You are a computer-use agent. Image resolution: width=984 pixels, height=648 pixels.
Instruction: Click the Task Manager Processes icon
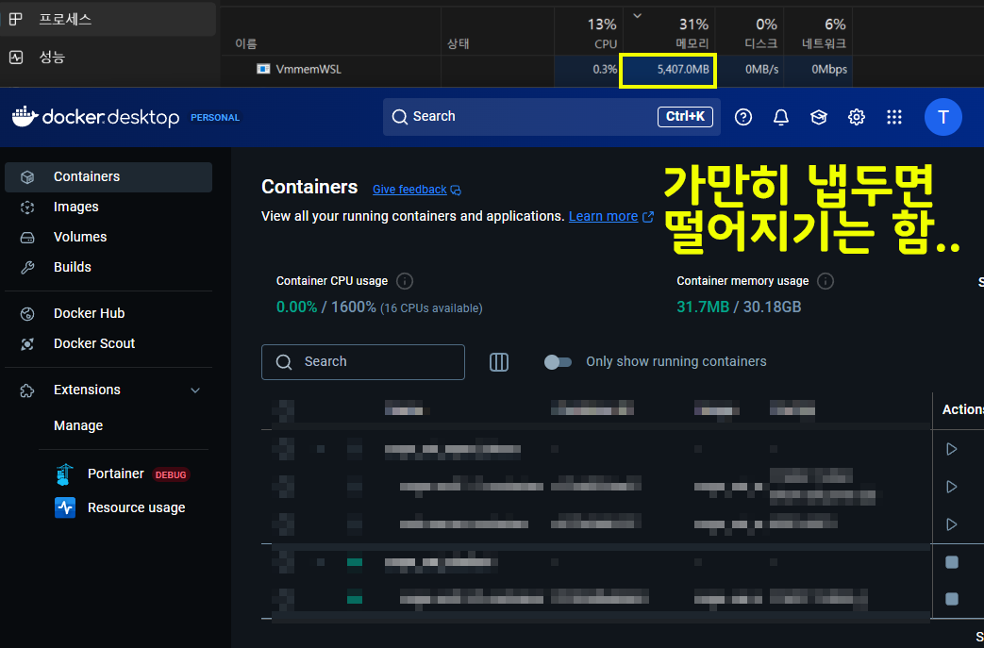pos(16,19)
